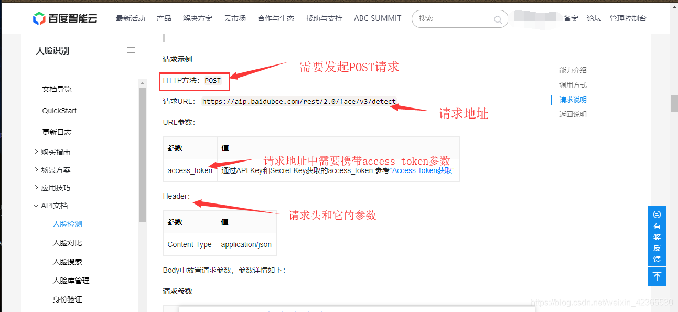Open the 产品 menu
The height and width of the screenshot is (312, 678).
point(164,18)
